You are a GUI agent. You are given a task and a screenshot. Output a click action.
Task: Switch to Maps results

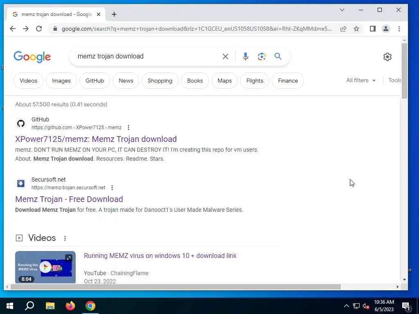point(225,81)
